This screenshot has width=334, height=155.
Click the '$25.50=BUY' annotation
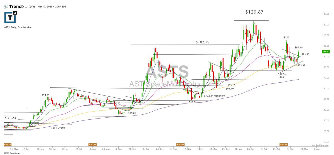coord(59,127)
